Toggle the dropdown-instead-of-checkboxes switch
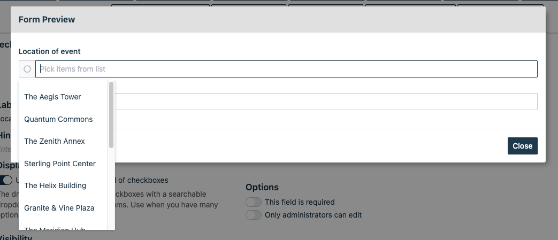The width and height of the screenshot is (558, 240). [6, 180]
